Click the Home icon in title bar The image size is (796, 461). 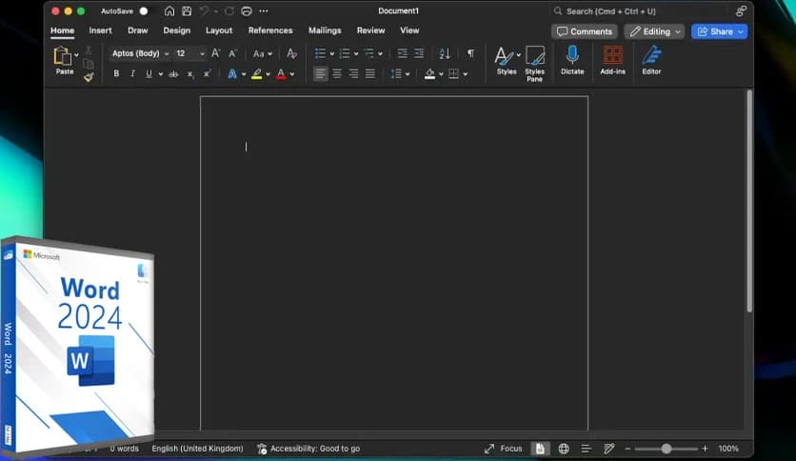[169, 11]
